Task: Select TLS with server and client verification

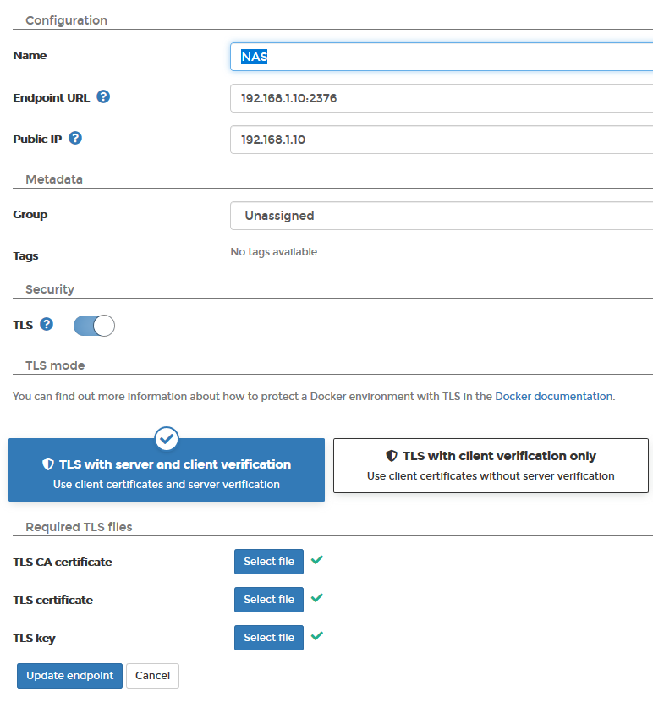Action: point(167,470)
